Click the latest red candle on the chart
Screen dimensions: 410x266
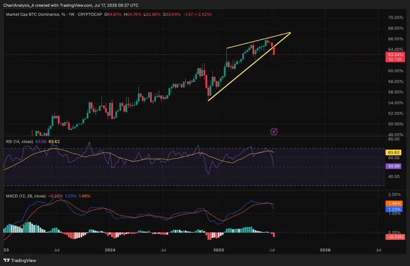point(274,50)
